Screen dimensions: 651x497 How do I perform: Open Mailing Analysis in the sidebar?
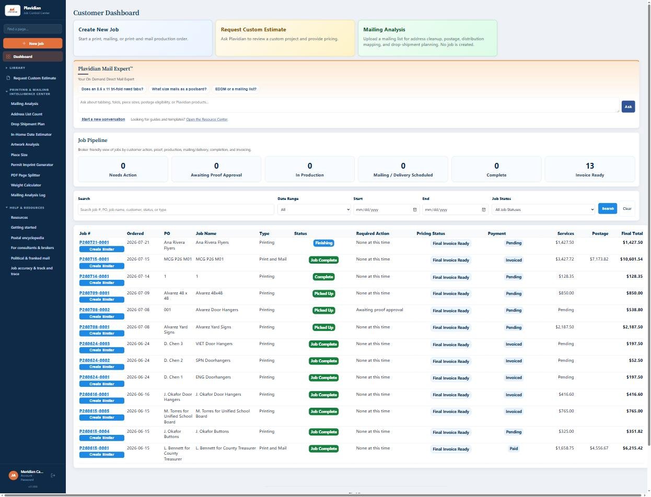(25, 103)
